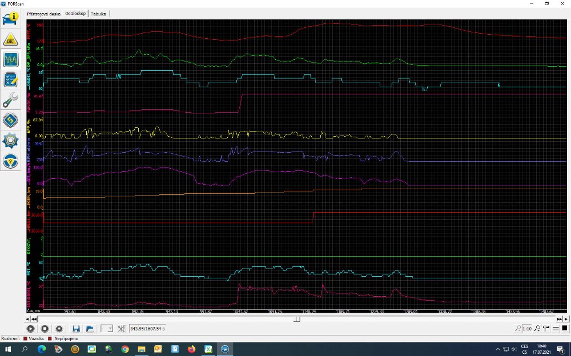Expand the dropdown next to the folder icon

pyautogui.click(x=106, y=329)
